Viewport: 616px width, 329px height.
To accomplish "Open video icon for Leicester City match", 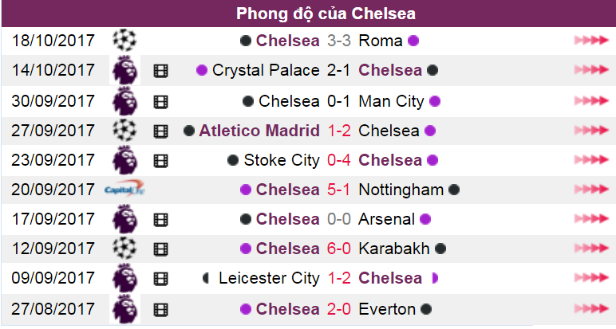I will click(x=160, y=279).
